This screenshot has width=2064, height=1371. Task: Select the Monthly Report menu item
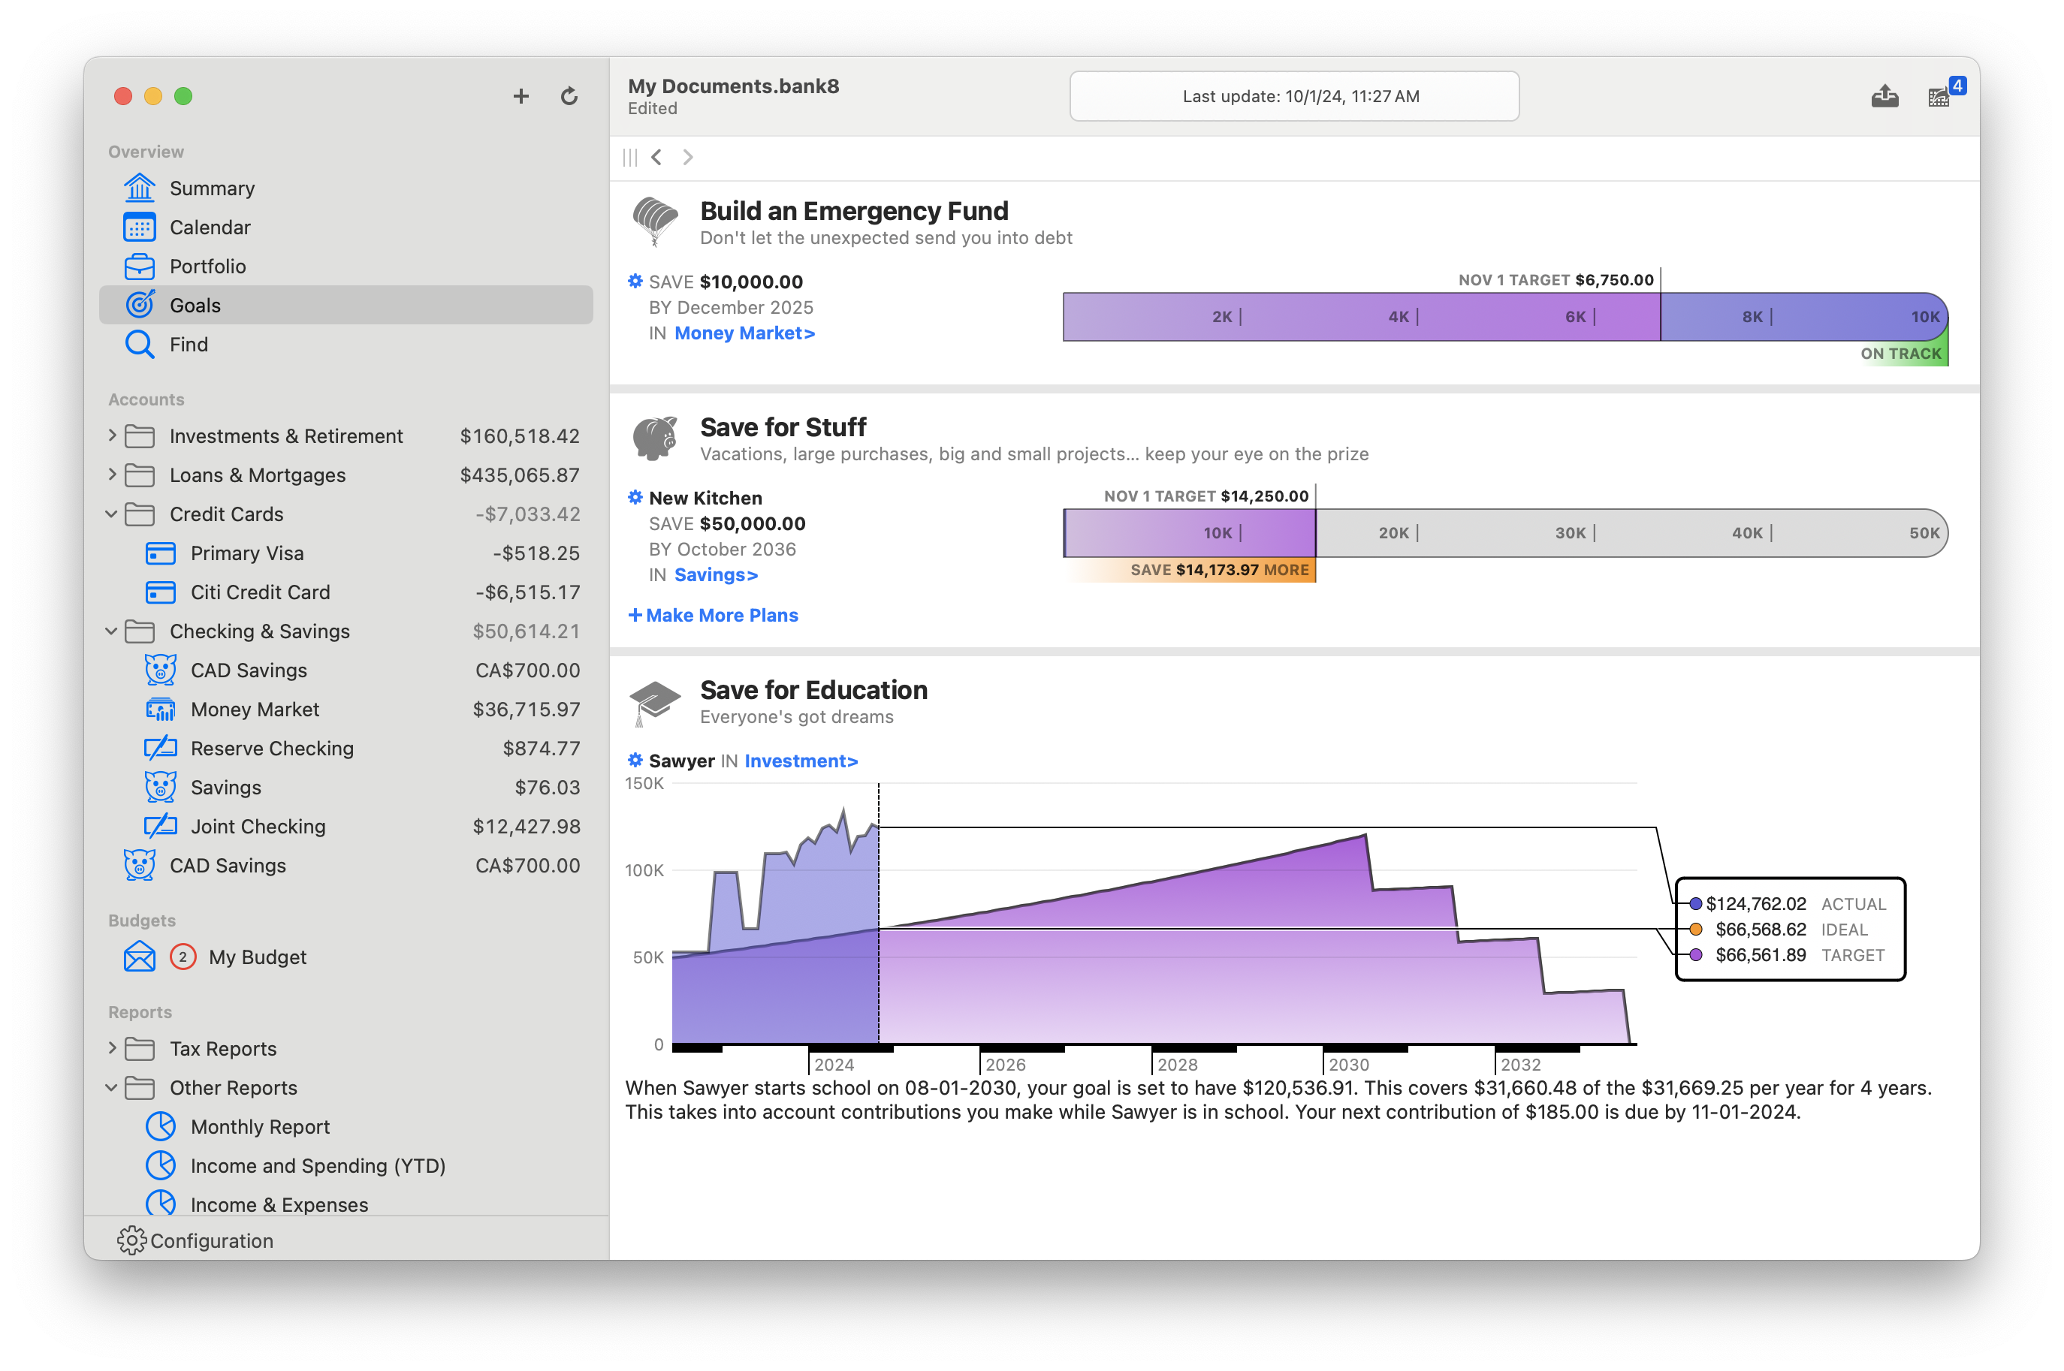(260, 1126)
